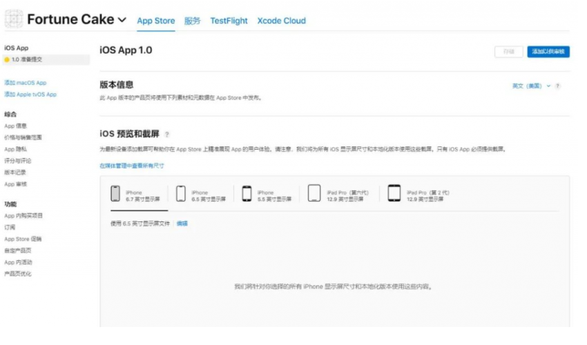
Task: Click the 我们将针对你选择的所有 iPhone 显示屏 message
Action: point(333,286)
